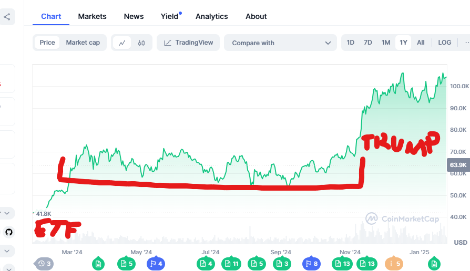The image size is (470, 271).
Task: Open green document marker under Jan '25
Action: coord(434,264)
